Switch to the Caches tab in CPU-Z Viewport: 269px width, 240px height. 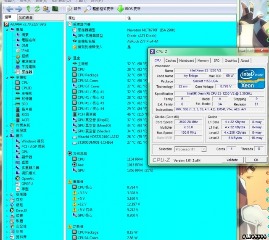point(171,61)
